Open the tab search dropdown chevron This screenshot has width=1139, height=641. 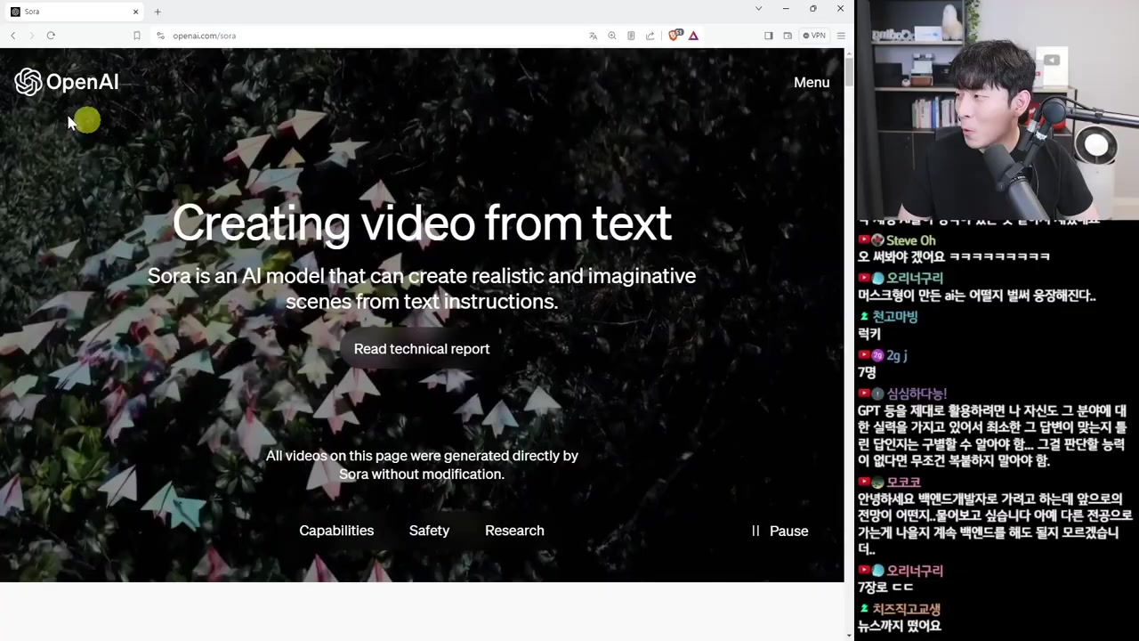pos(758,8)
